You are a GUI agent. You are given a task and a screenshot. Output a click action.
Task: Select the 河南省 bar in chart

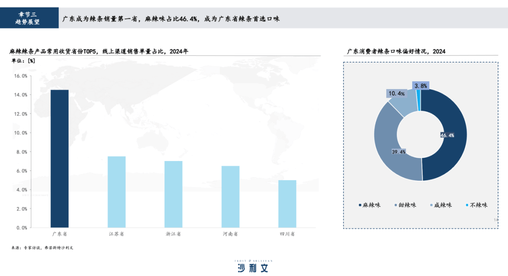pos(230,197)
